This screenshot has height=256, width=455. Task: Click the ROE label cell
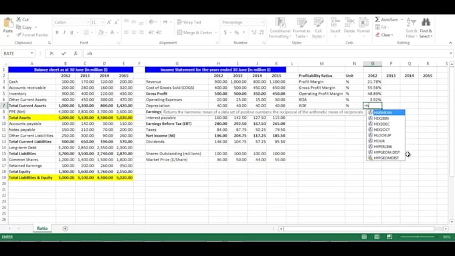[322, 106]
